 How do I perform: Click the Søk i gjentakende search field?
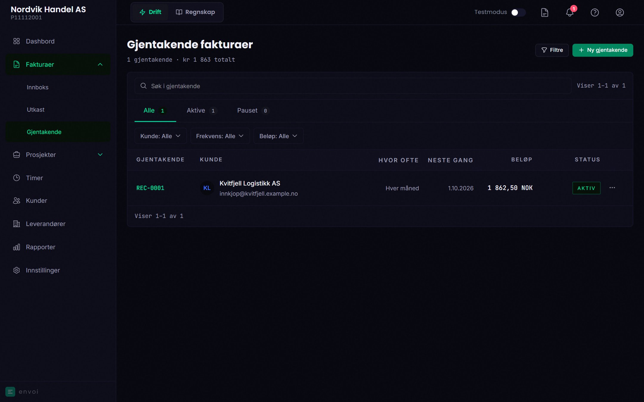pyautogui.click(x=353, y=86)
